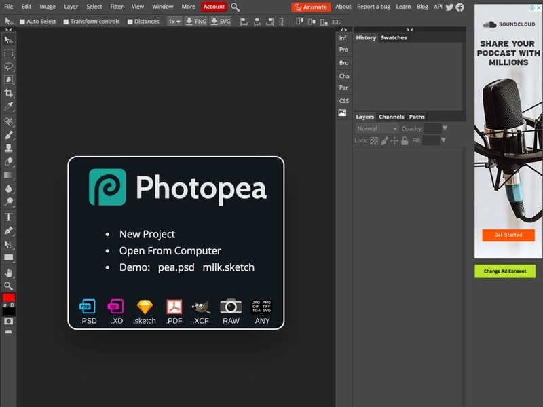This screenshot has height=407, width=543.
Task: Open the Filter menu
Action: pos(117,7)
